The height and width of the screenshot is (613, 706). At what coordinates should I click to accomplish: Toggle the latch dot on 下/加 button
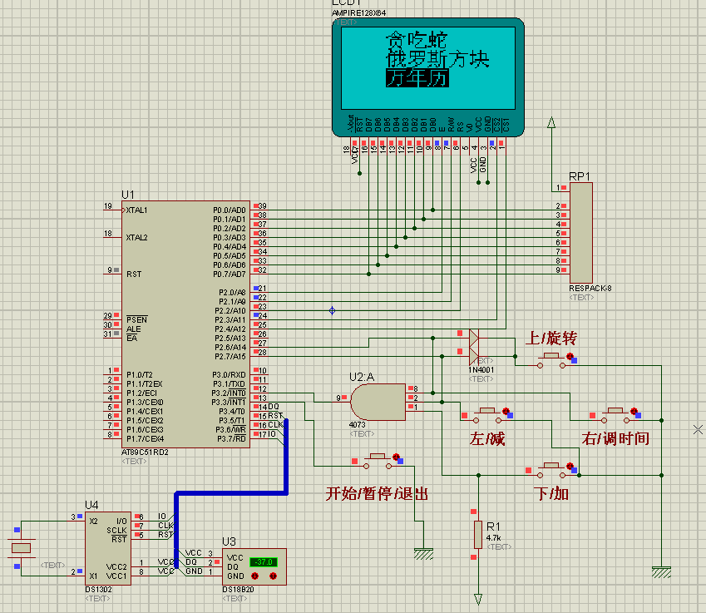pyautogui.click(x=570, y=466)
